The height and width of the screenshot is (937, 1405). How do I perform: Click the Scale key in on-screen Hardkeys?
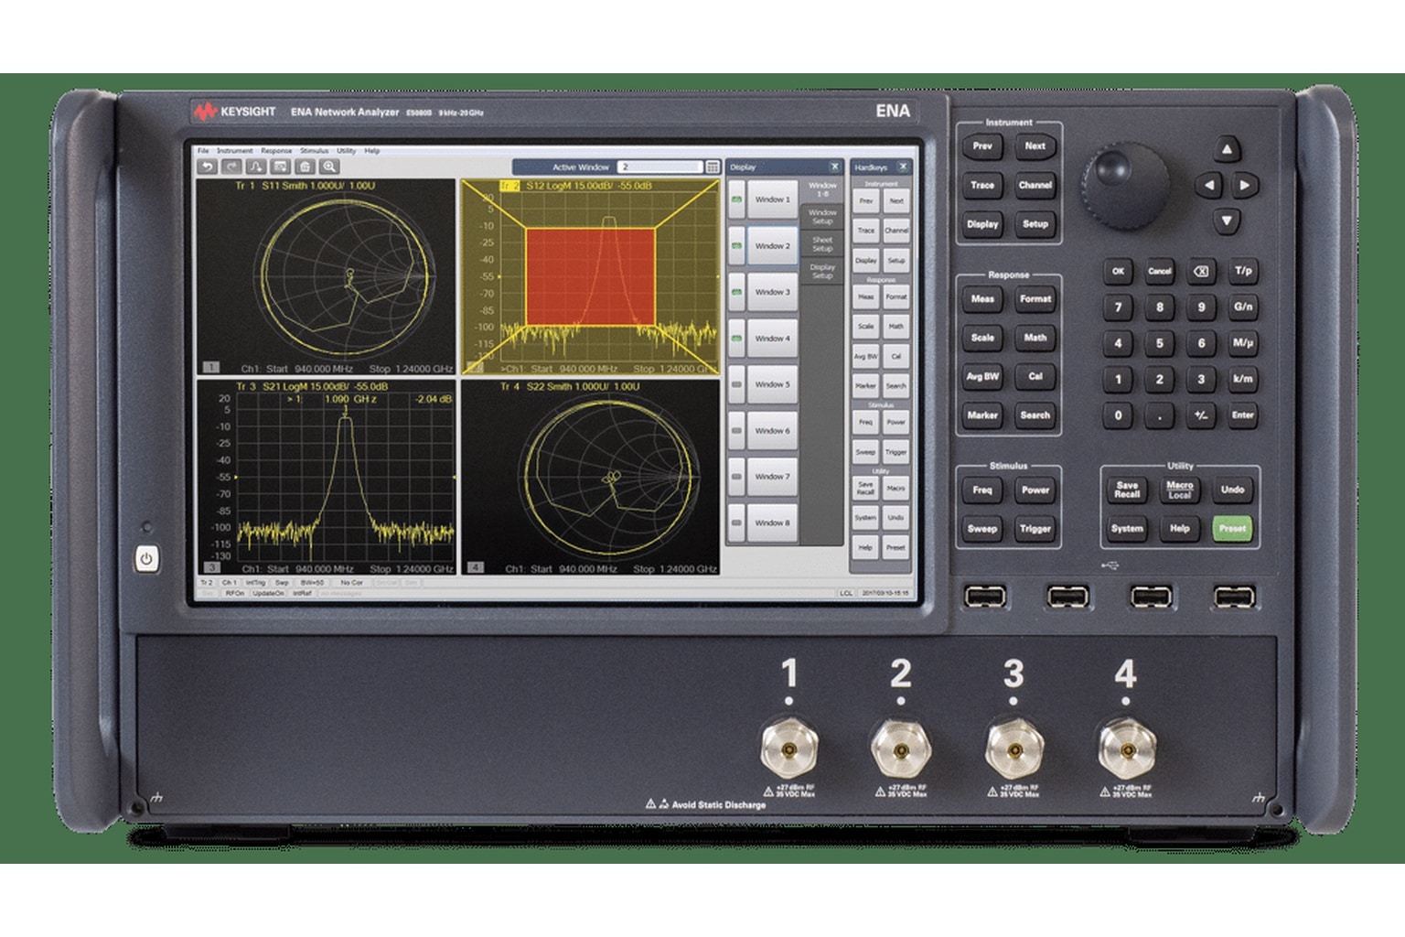[x=865, y=326]
